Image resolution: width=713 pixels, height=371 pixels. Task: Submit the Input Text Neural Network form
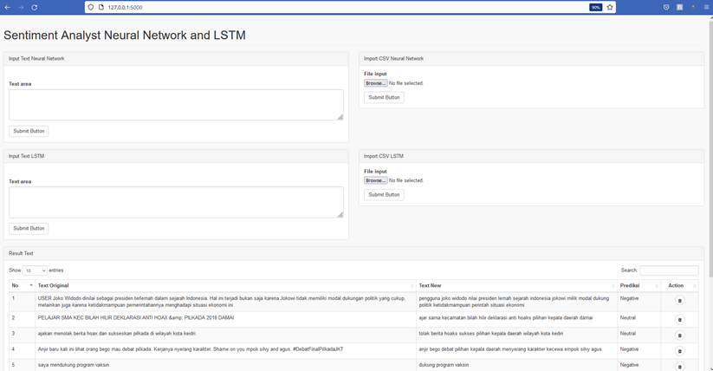pyautogui.click(x=29, y=131)
